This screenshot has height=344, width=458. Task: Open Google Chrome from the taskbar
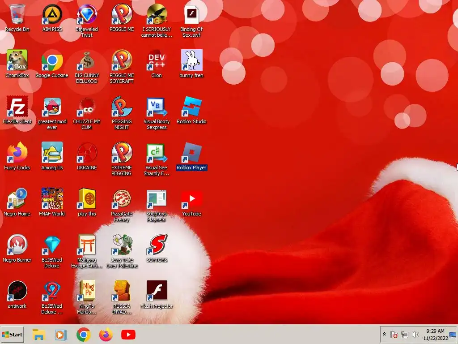click(84, 334)
